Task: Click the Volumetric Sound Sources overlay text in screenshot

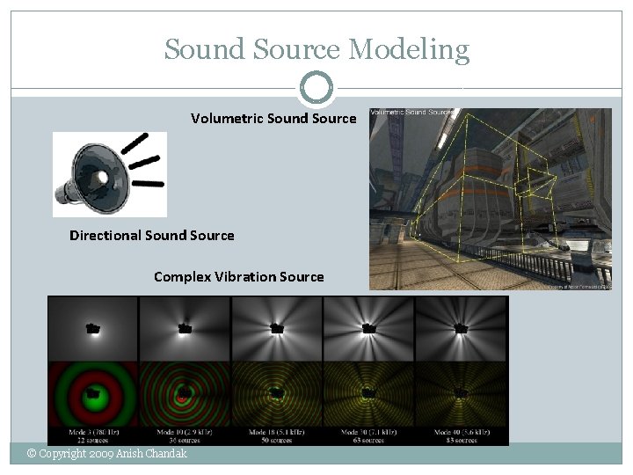Action: 411,113
